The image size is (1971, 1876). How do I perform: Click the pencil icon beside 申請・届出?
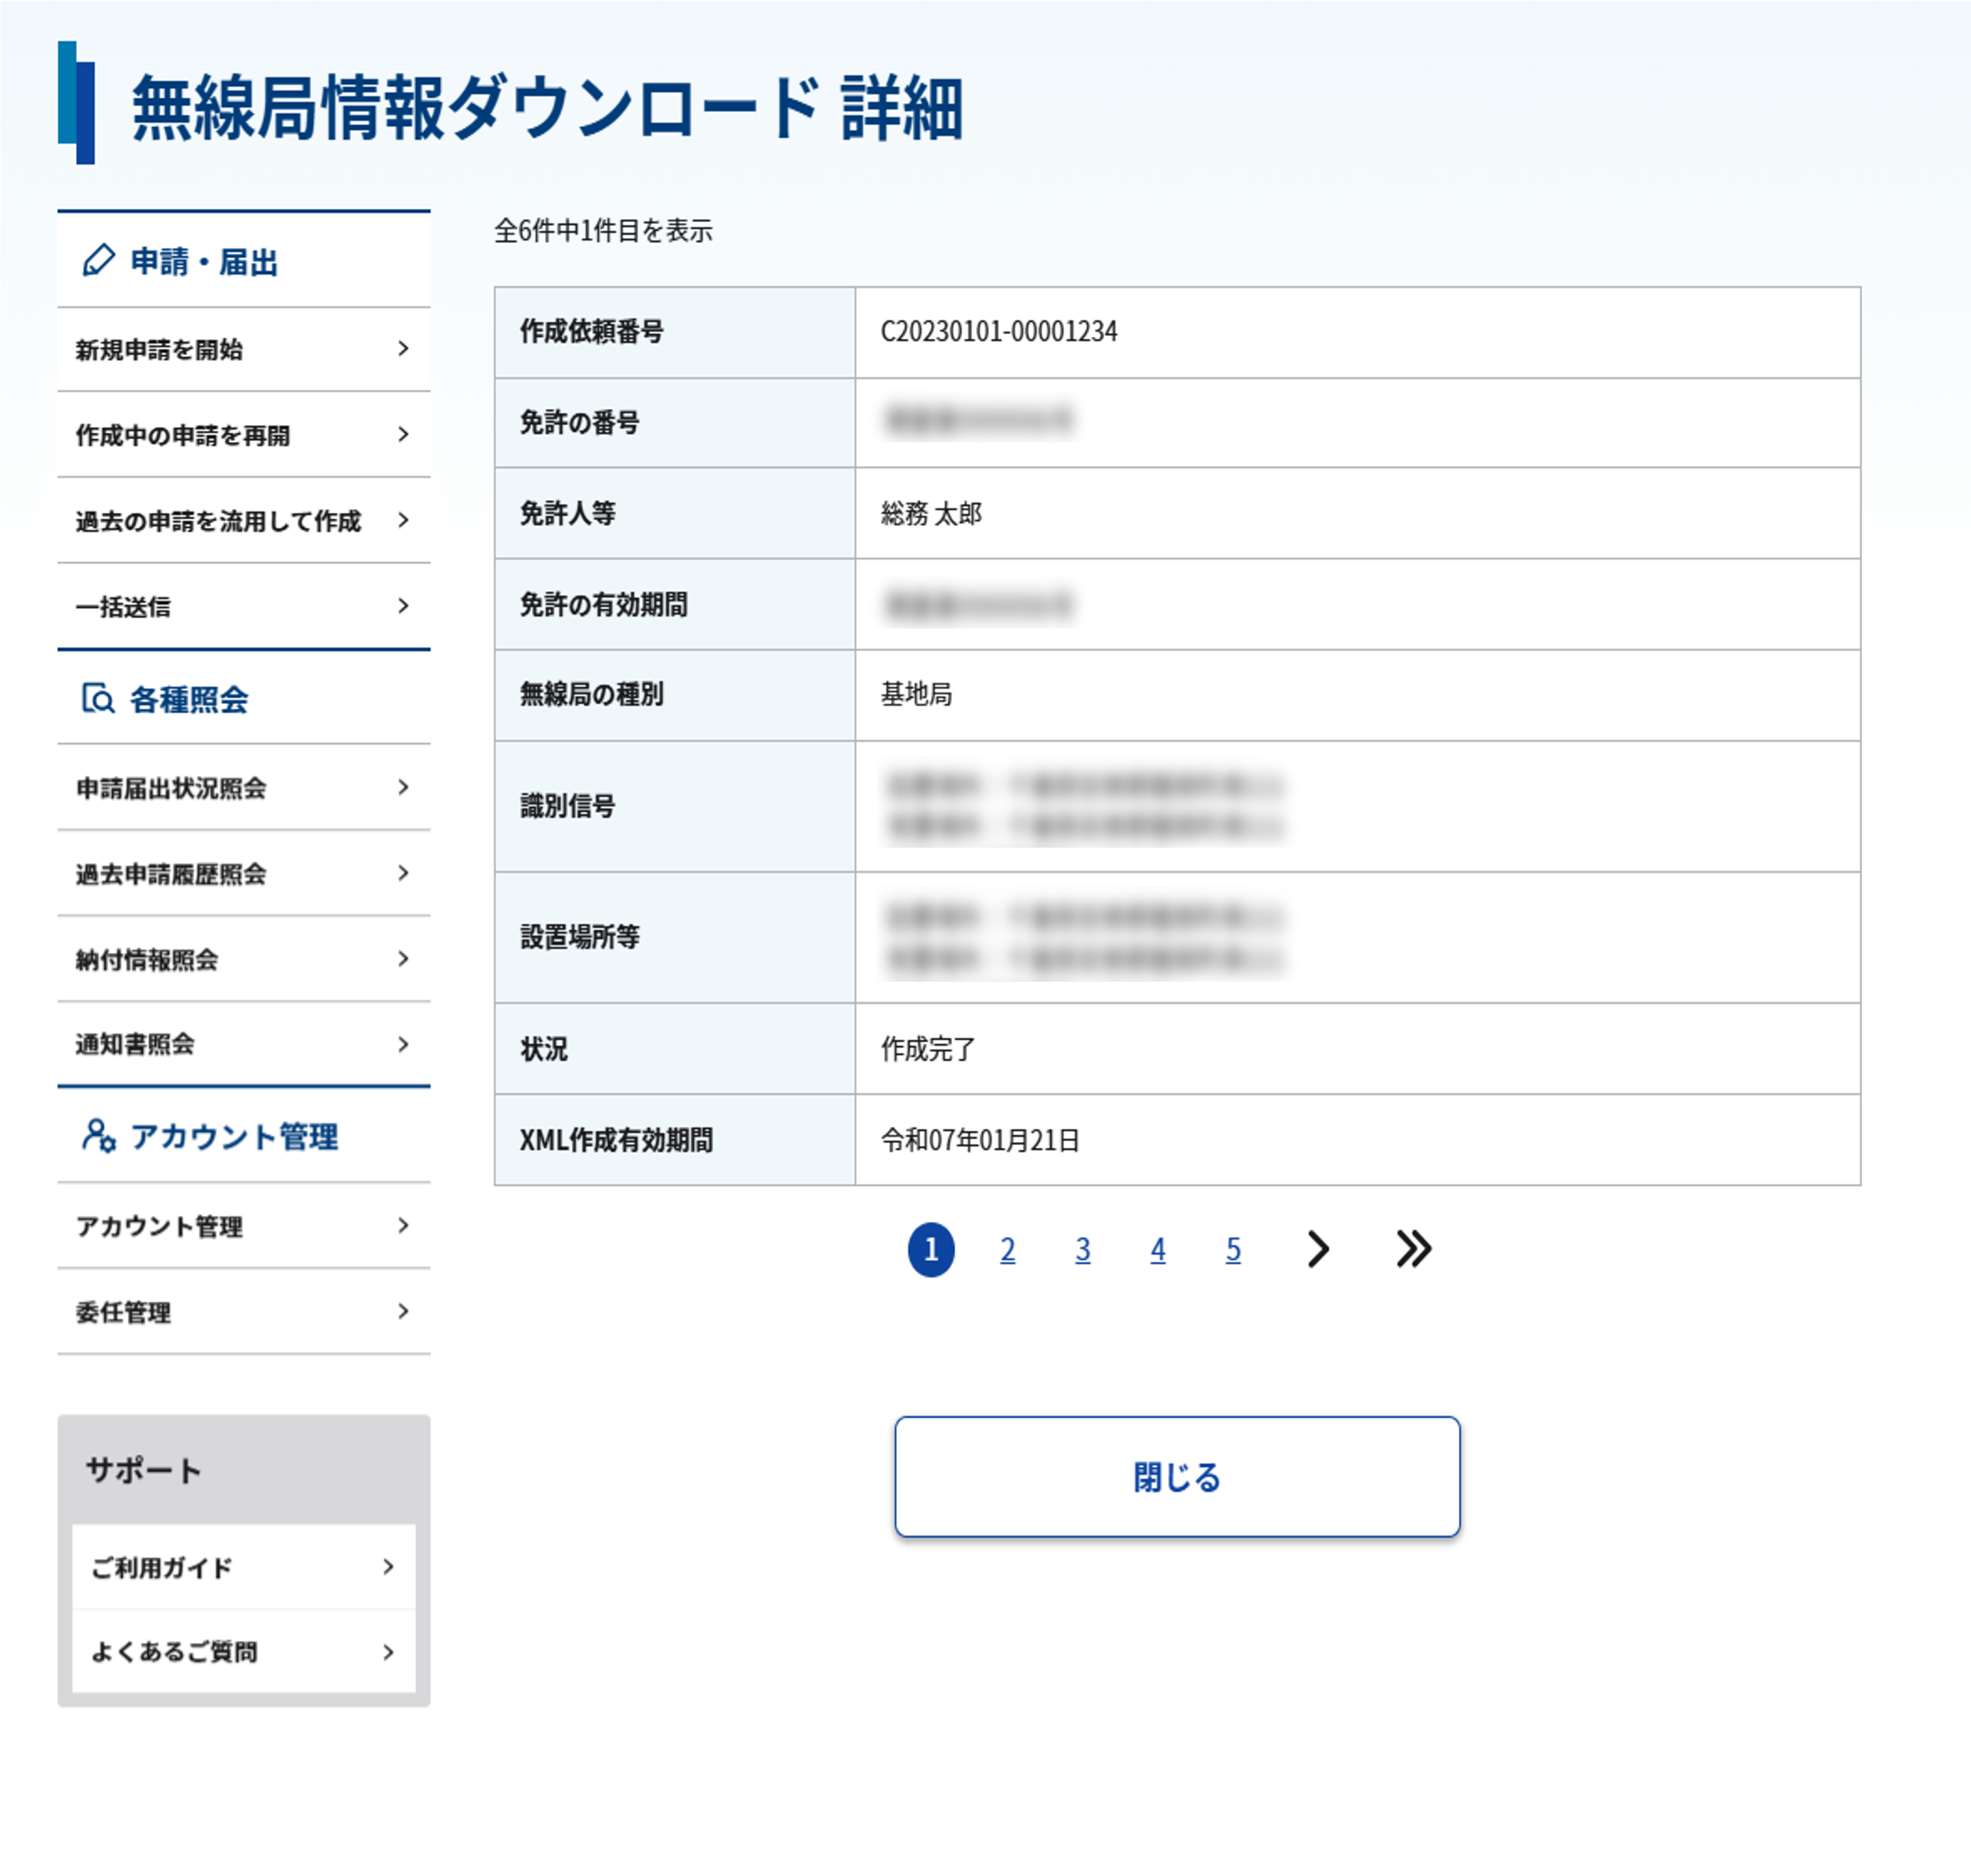[x=98, y=261]
